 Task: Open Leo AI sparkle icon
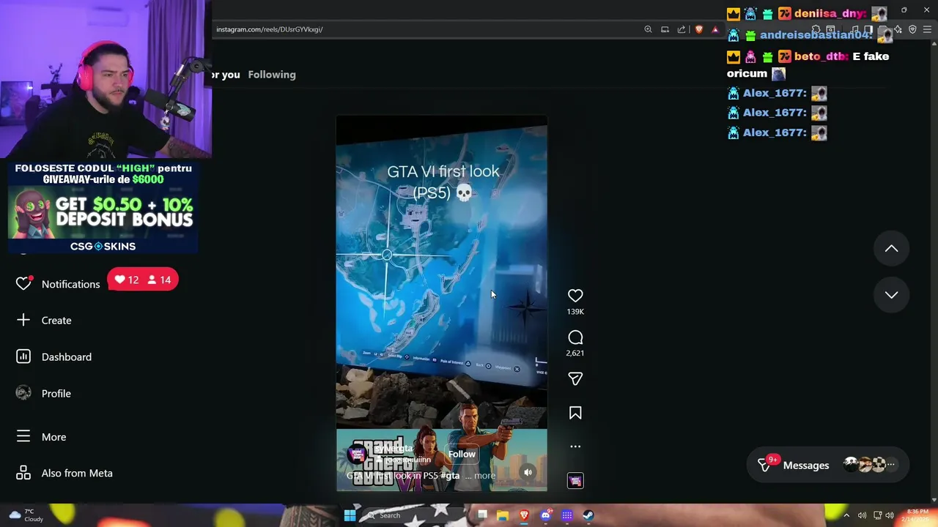[898, 29]
